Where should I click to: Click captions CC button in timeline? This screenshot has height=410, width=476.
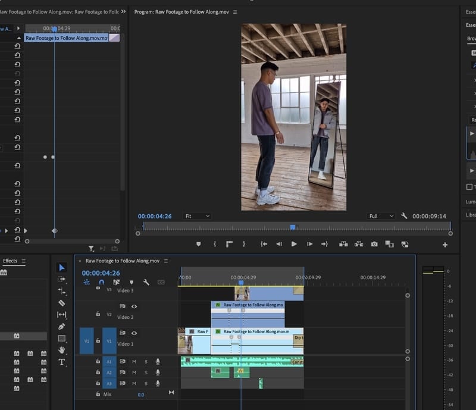click(161, 282)
